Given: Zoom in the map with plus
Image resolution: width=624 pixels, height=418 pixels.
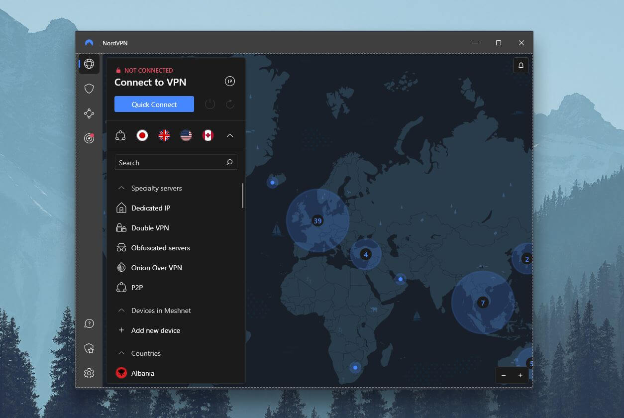Looking at the screenshot, I should point(520,375).
